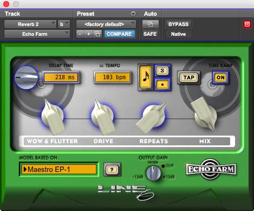Toggle the red target button
The height and width of the screenshot is (211, 254).
(247, 24)
